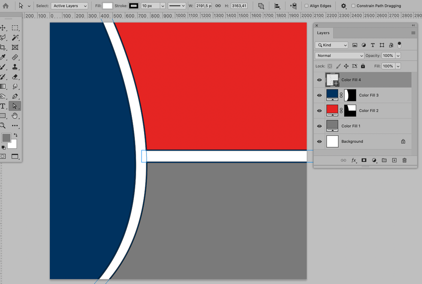
Task: Expand the Kind filter dropdown
Action: point(332,45)
